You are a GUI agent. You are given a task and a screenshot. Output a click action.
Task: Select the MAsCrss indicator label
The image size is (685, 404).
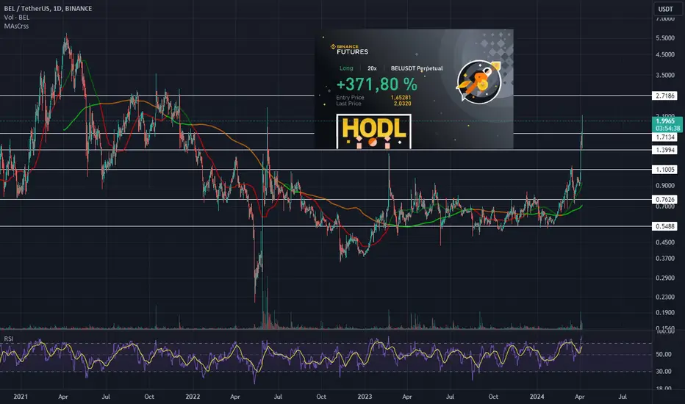click(x=16, y=26)
